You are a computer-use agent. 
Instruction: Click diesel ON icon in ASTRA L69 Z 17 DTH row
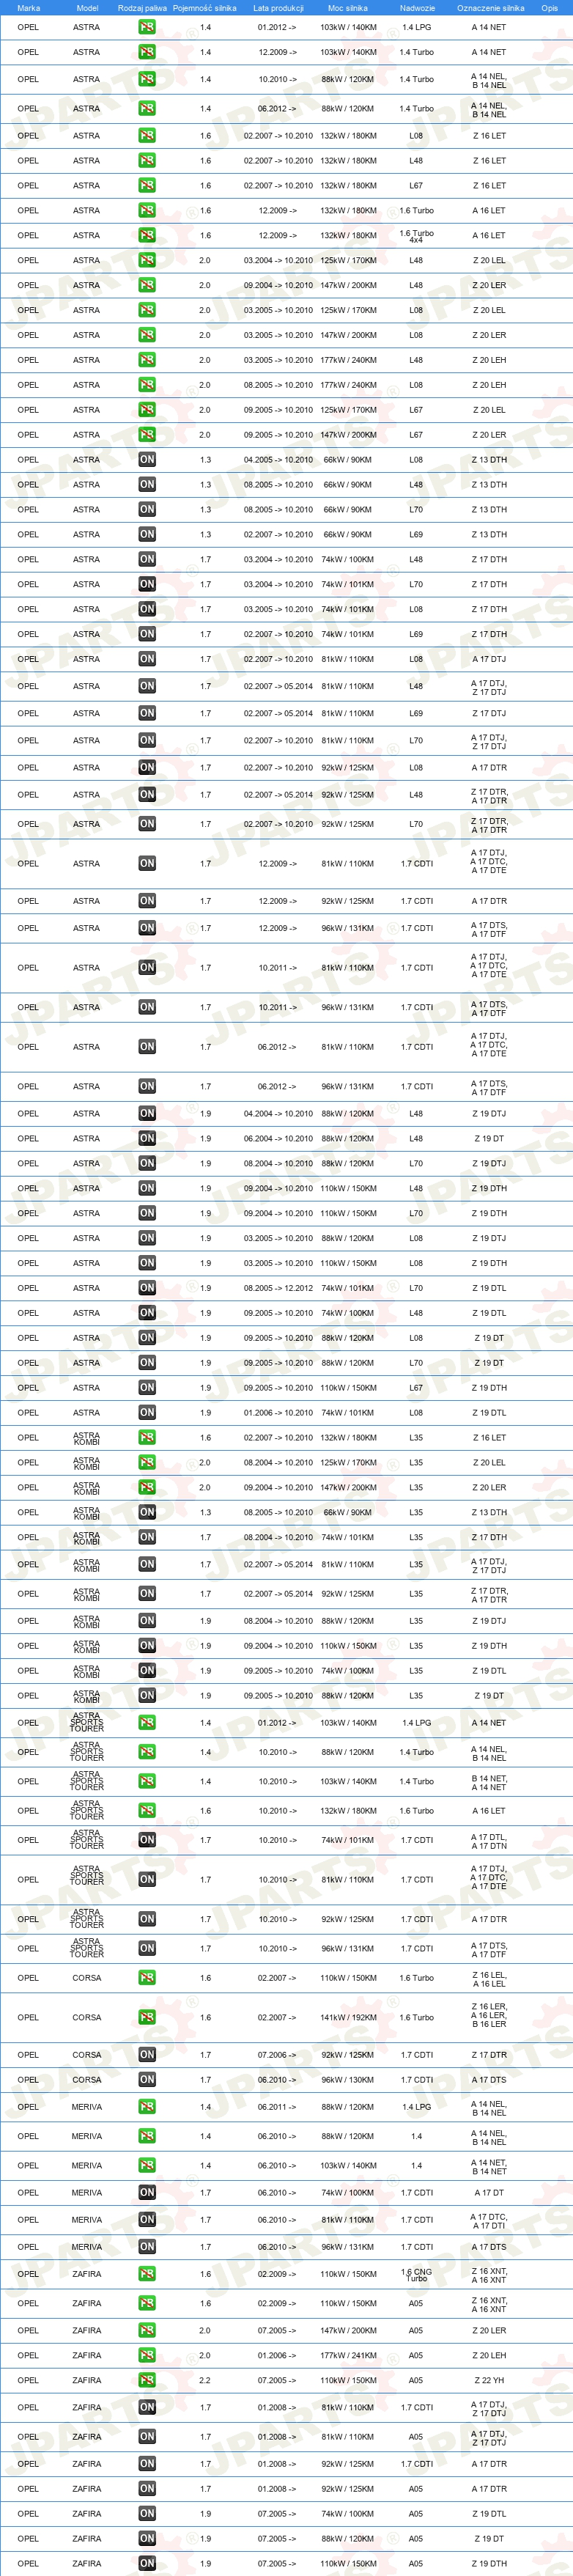147,634
